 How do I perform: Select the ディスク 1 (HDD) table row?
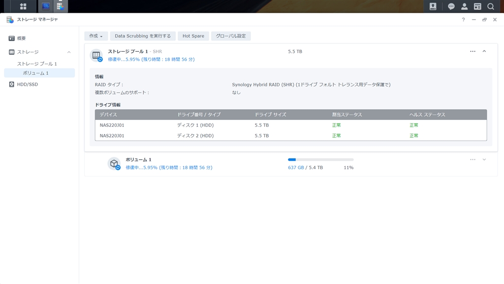coord(291,125)
